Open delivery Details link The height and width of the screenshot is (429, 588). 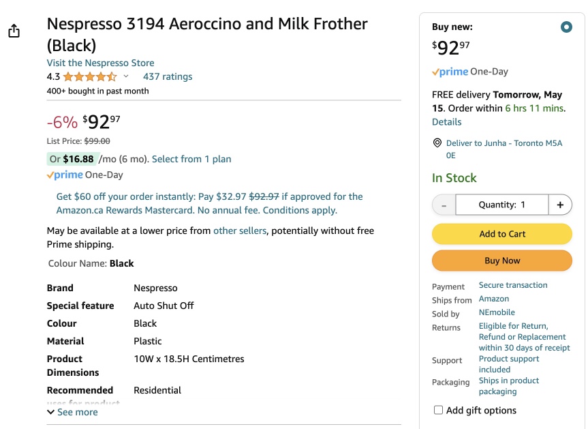pyautogui.click(x=447, y=122)
